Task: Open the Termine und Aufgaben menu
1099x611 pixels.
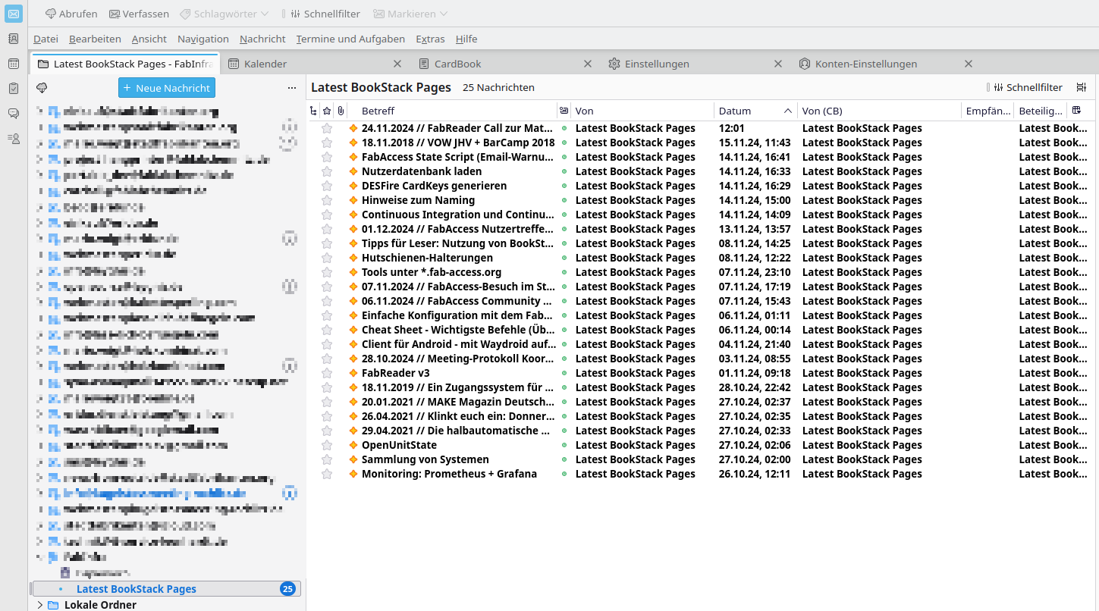Action: pos(350,39)
